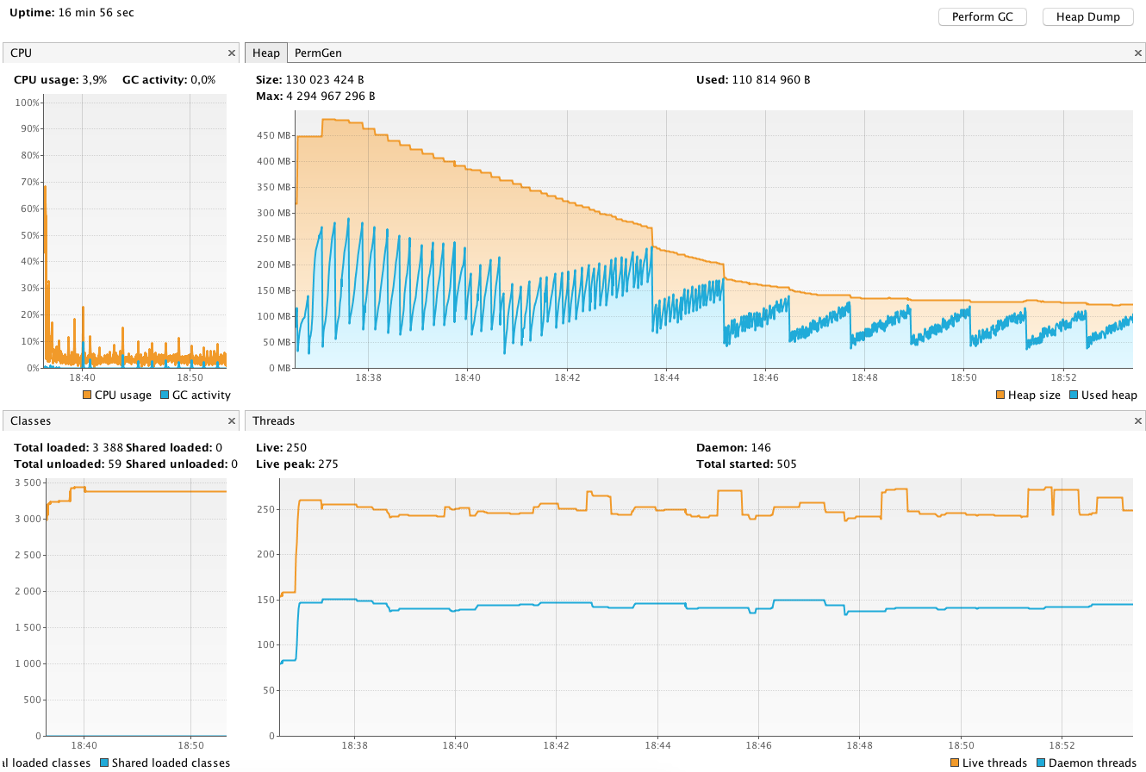Click the Classes panel title
1146x772 pixels.
coord(31,421)
